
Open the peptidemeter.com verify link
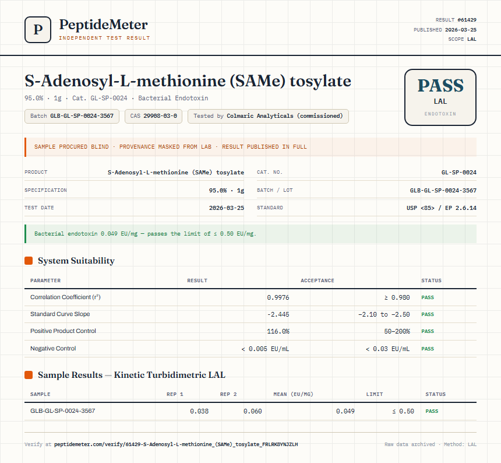[176, 444]
